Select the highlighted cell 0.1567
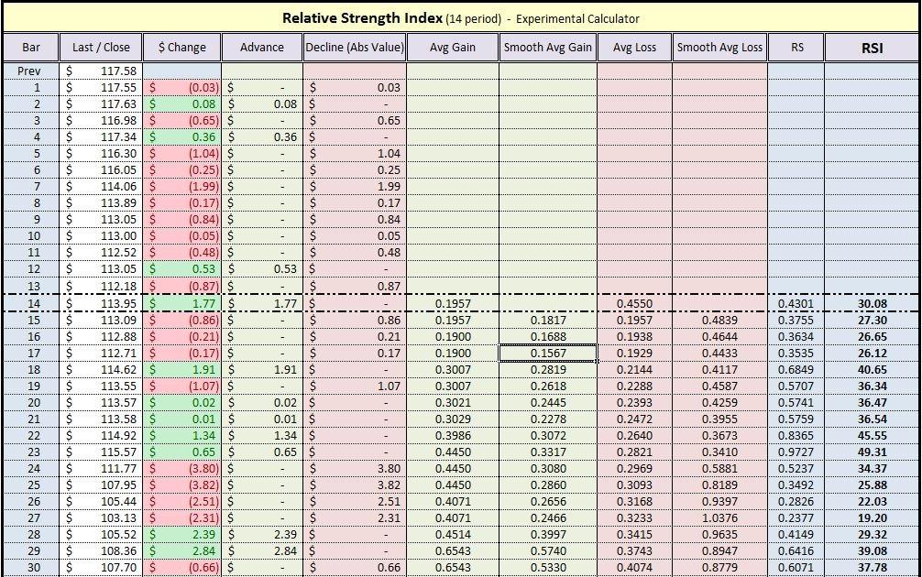 click(547, 354)
